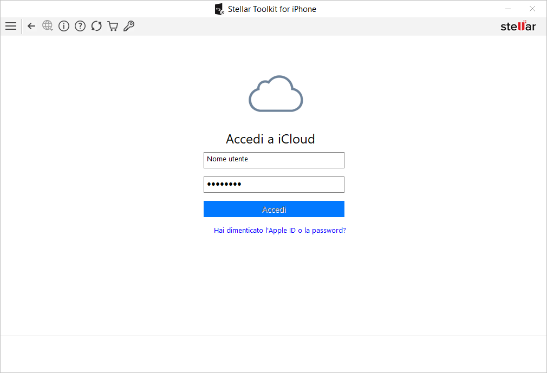Open the Help question mark icon
Image resolution: width=547 pixels, height=373 pixels.
pyautogui.click(x=80, y=26)
